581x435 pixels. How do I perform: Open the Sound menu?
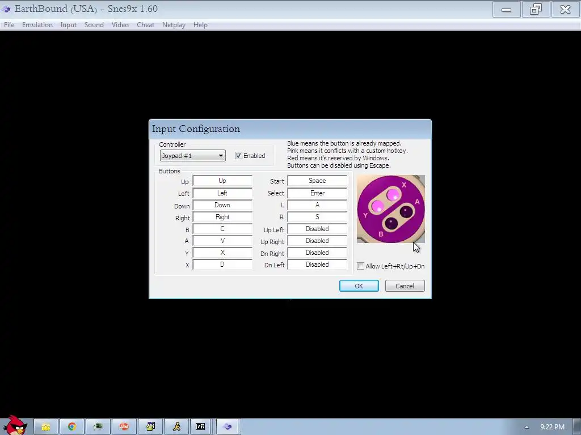[94, 25]
